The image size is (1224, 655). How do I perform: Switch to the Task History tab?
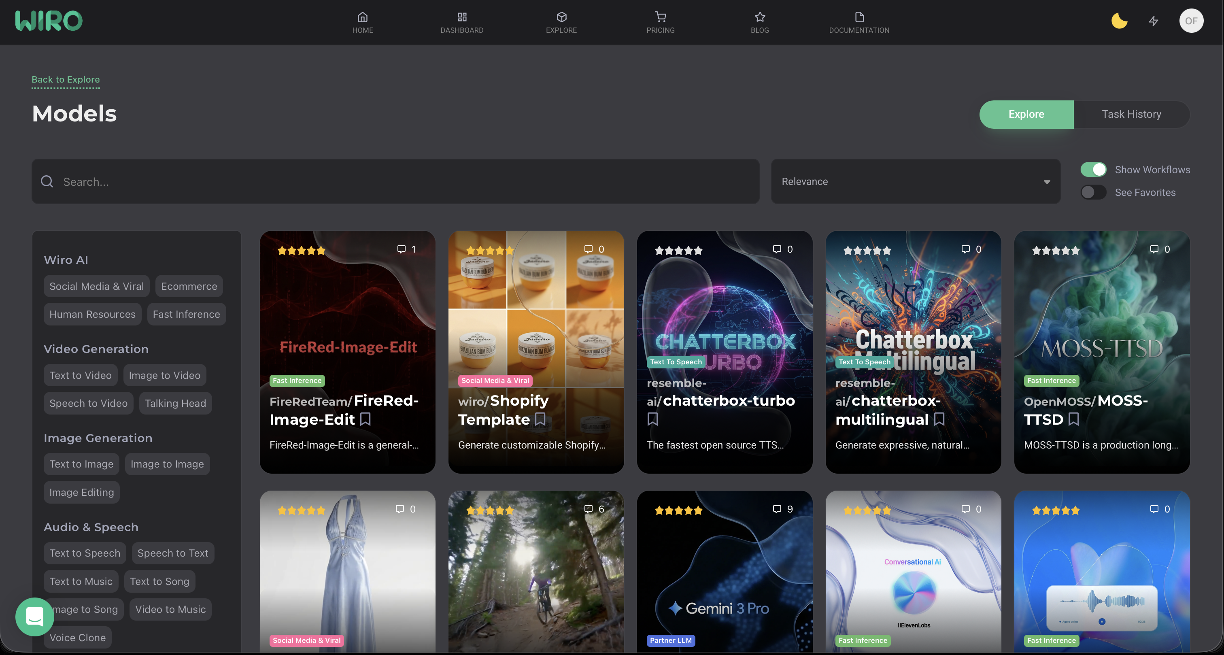tap(1131, 115)
